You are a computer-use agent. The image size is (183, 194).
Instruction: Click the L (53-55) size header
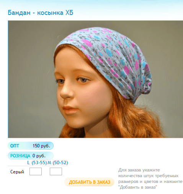click(37, 163)
